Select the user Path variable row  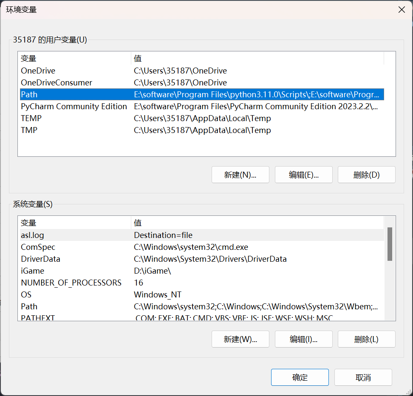202,94
